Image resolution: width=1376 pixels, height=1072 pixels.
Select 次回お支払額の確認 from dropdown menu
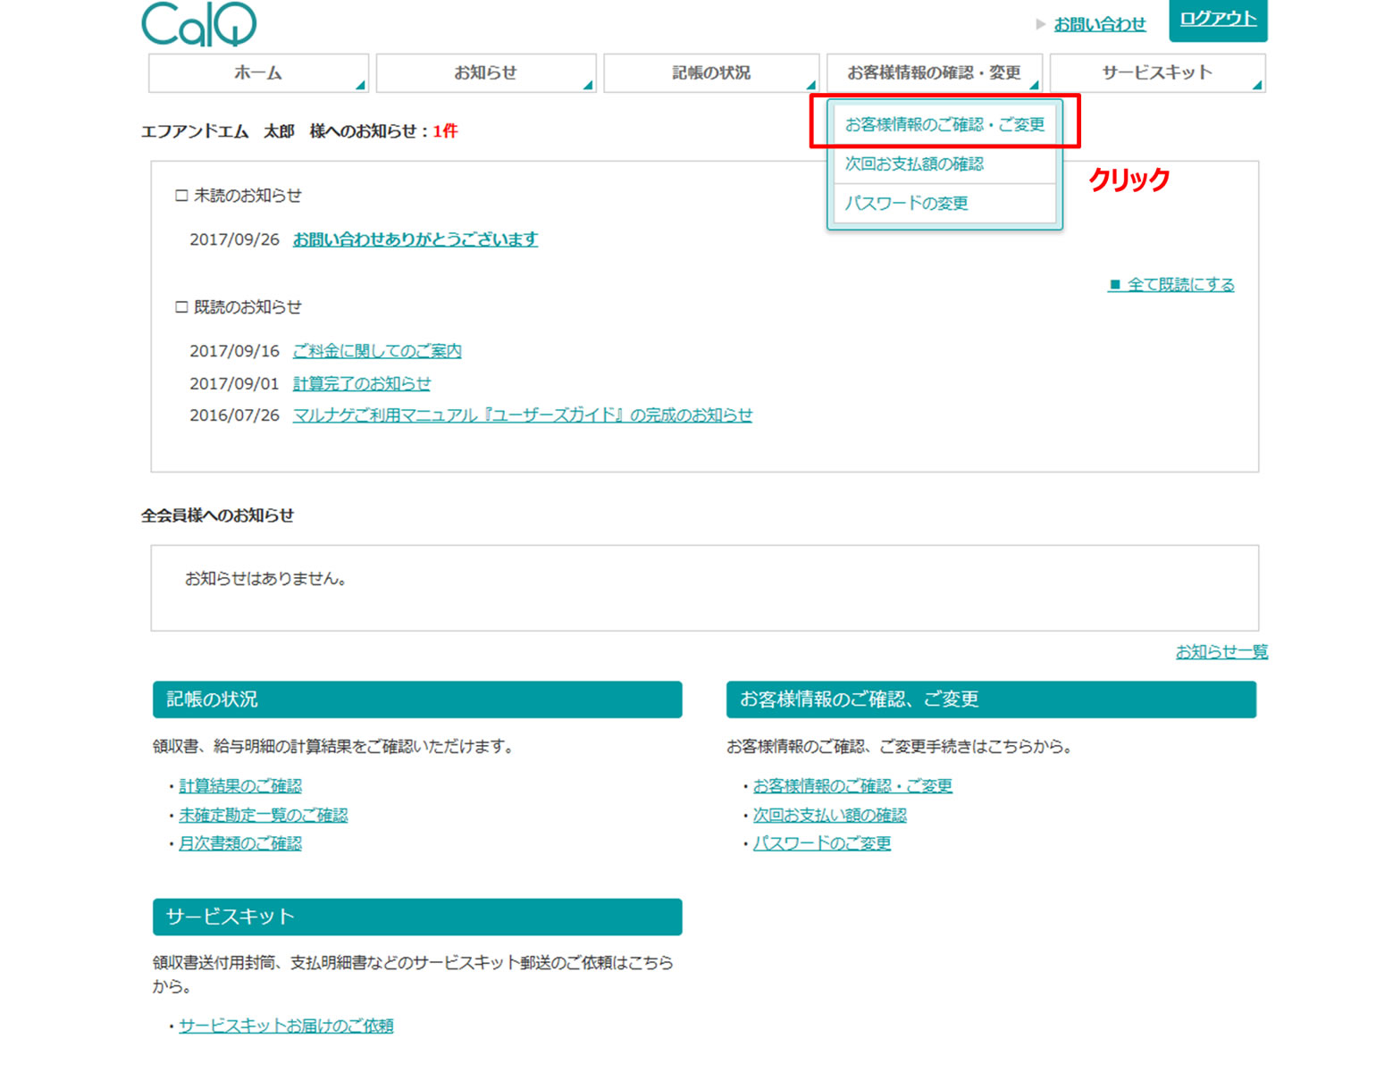[x=944, y=164]
